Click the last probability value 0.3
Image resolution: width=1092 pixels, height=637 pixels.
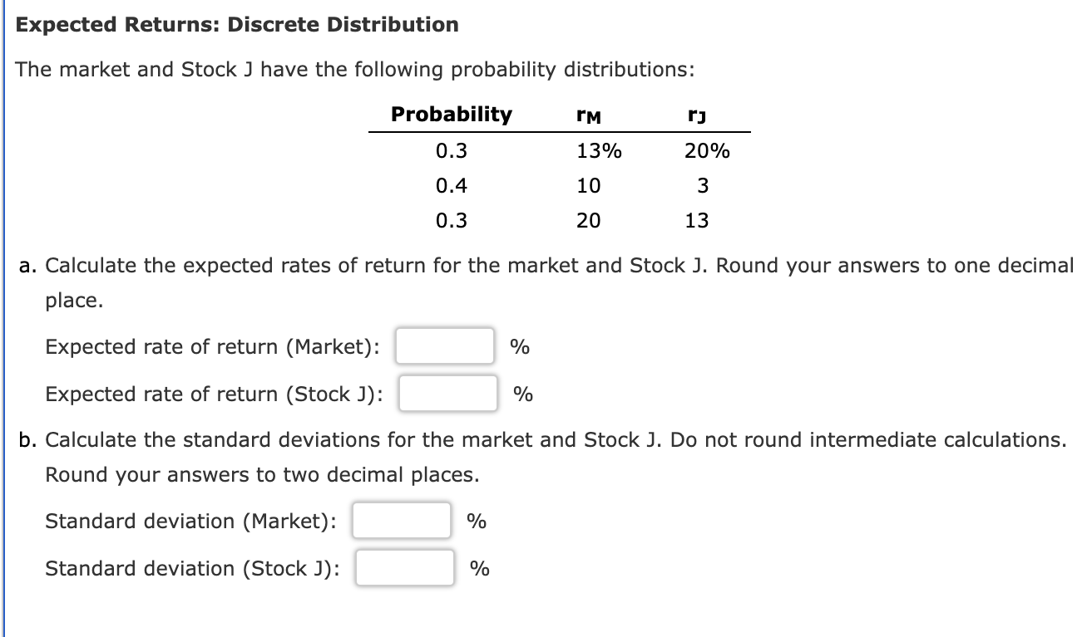pos(452,220)
